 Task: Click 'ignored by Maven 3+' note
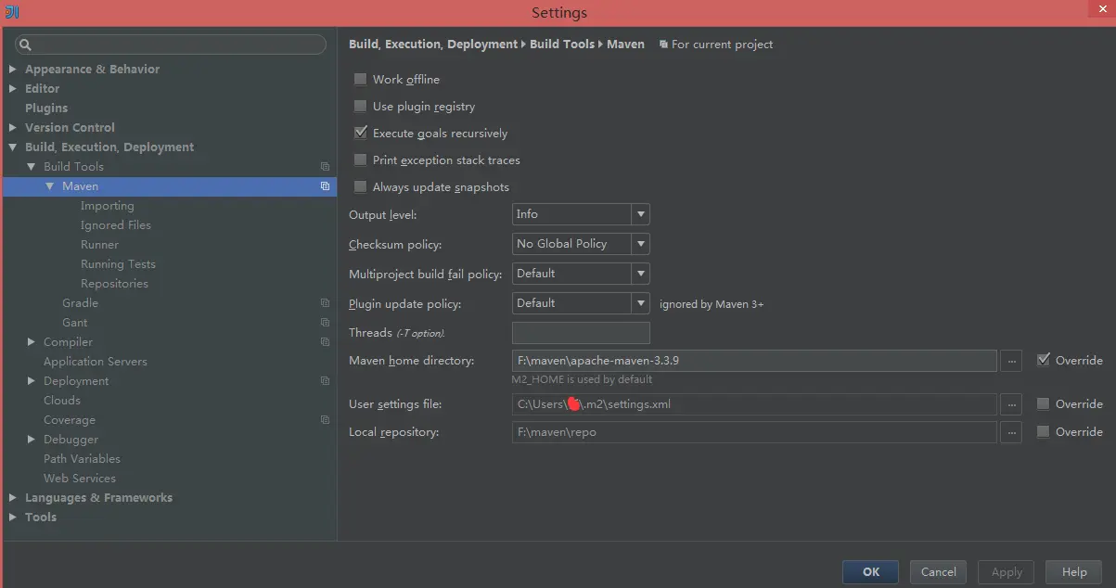(x=712, y=304)
